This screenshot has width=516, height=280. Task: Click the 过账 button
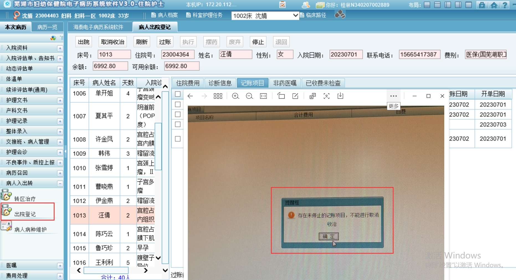point(165,42)
